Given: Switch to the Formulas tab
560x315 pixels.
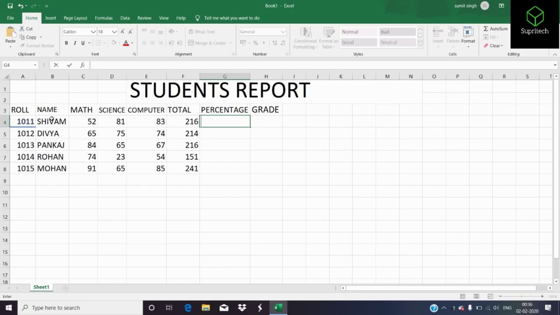Looking at the screenshot, I should point(104,18).
